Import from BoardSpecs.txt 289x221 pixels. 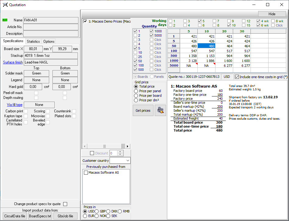pyautogui.click(x=40, y=216)
